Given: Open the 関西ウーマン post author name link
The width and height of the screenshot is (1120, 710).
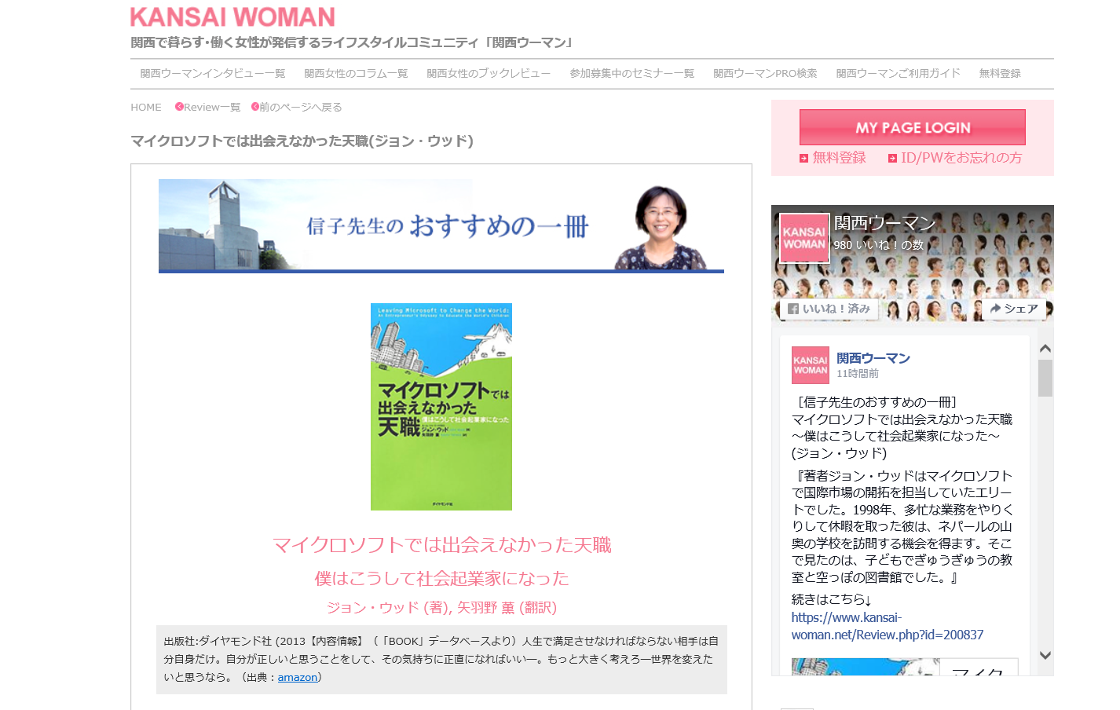Looking at the screenshot, I should pos(873,358).
